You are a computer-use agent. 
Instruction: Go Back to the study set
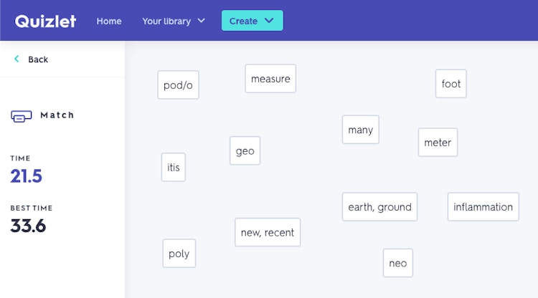point(32,59)
